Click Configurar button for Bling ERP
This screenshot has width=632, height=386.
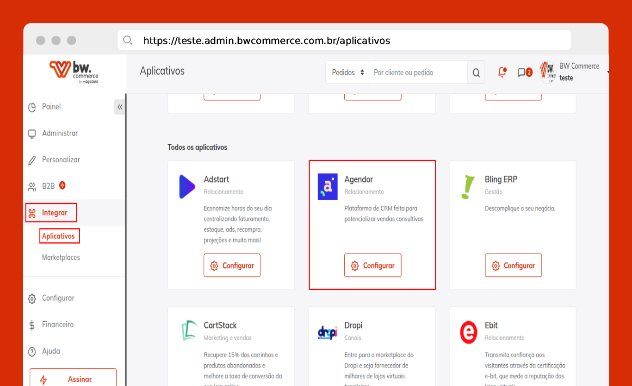pos(513,265)
